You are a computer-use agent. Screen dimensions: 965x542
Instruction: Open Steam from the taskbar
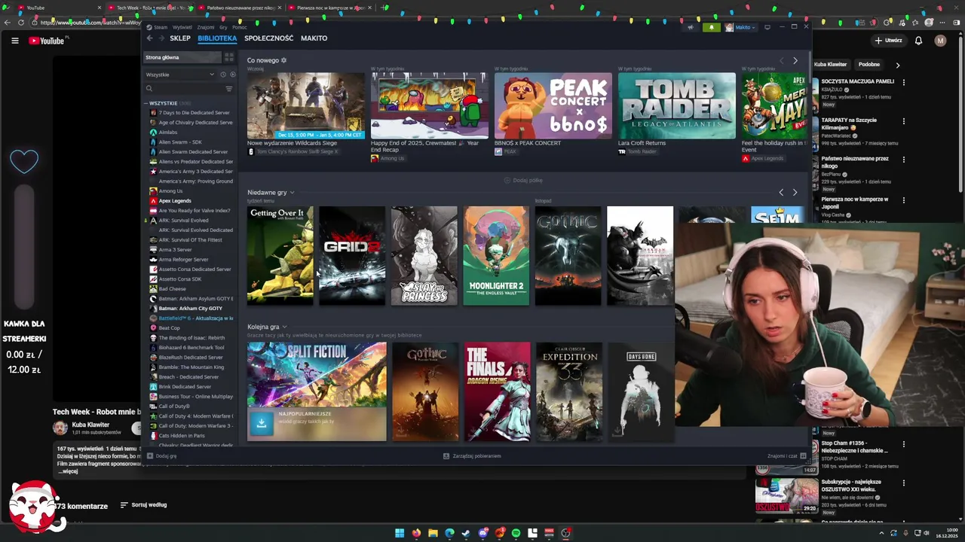click(x=466, y=533)
